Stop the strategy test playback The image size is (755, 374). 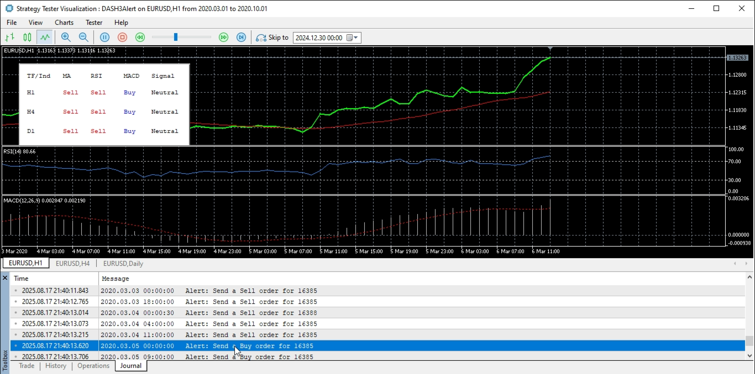click(123, 38)
